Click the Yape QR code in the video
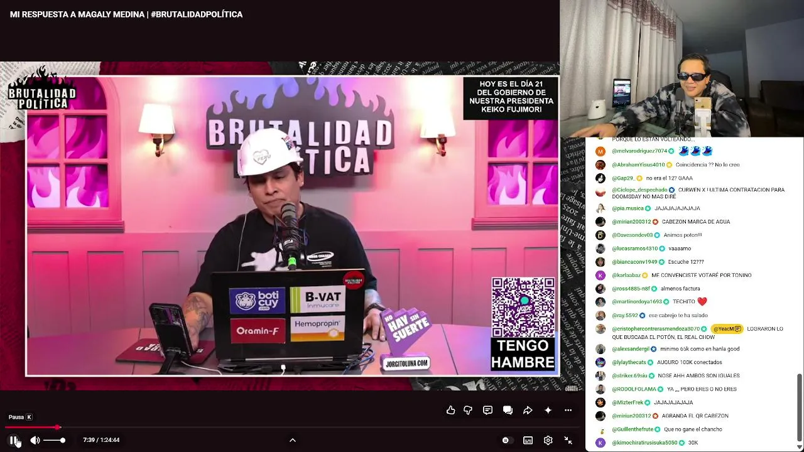 pos(523,307)
